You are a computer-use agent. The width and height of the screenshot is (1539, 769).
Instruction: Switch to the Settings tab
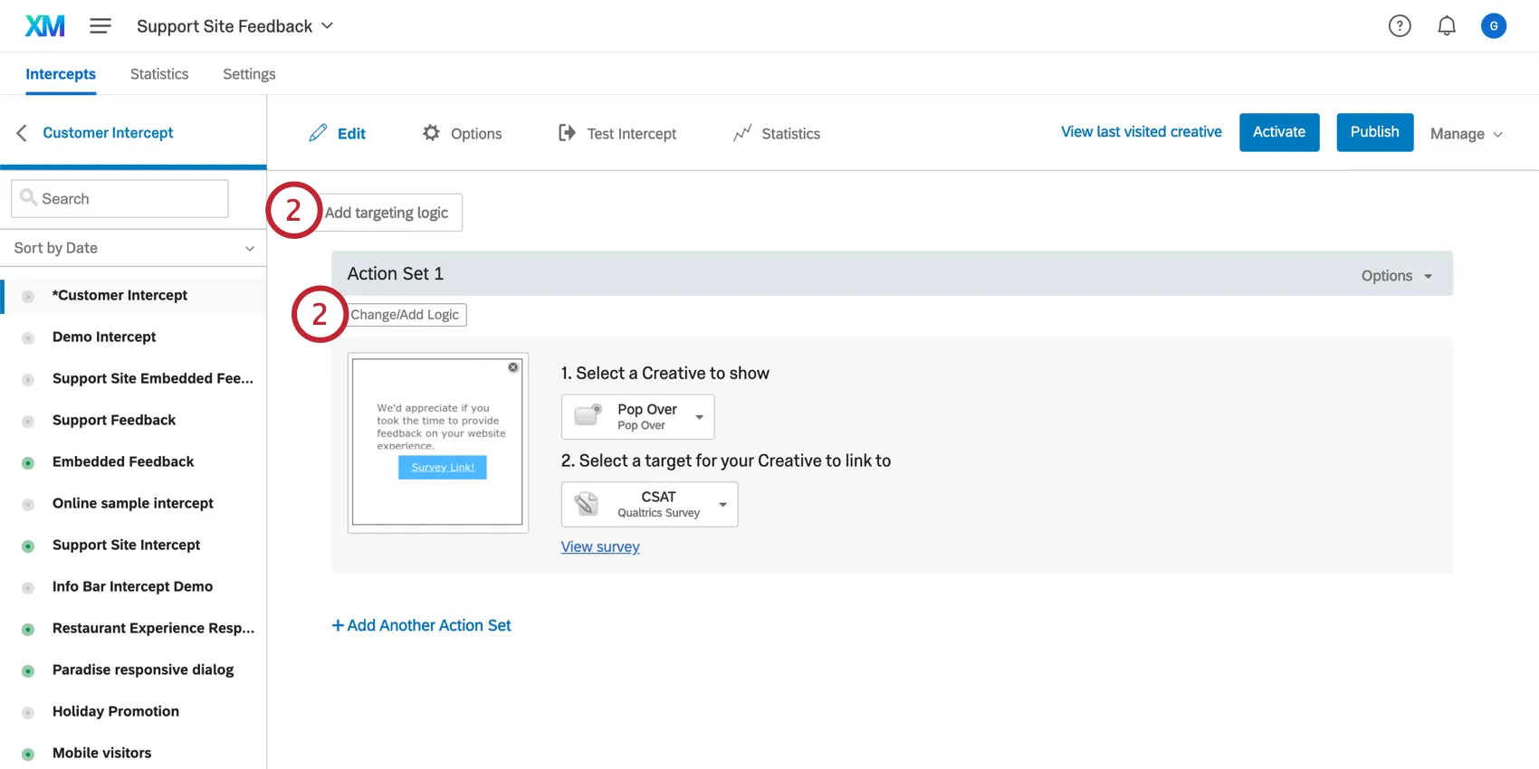point(248,73)
